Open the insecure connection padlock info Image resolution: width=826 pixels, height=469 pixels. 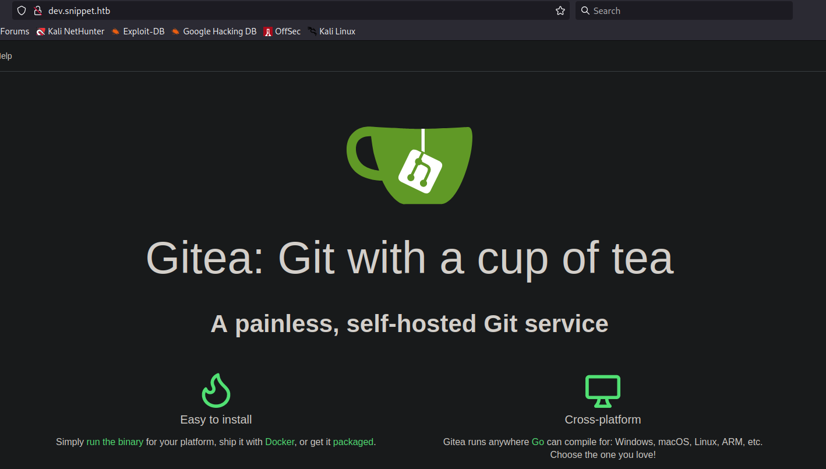(x=38, y=10)
